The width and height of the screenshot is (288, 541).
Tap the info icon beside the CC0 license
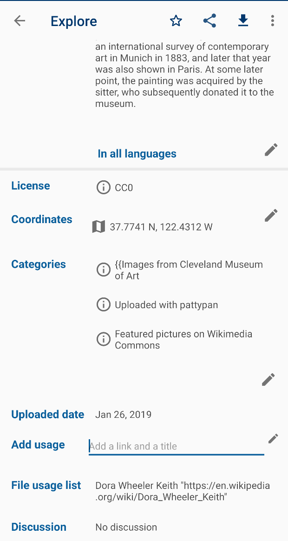coord(103,187)
